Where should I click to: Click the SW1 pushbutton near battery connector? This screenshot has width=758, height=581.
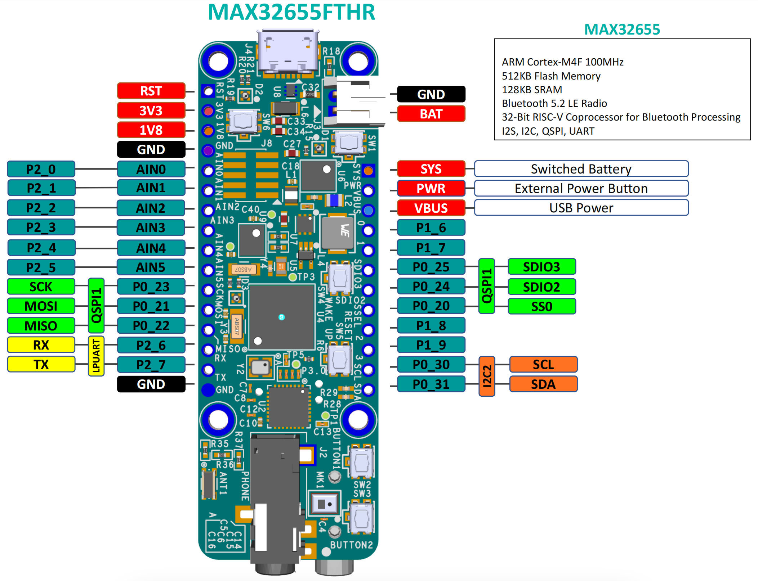click(x=349, y=143)
